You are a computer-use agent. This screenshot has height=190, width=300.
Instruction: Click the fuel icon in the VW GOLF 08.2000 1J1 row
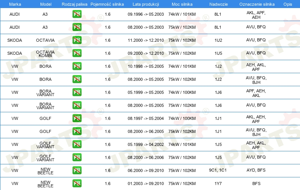tap(77, 131)
